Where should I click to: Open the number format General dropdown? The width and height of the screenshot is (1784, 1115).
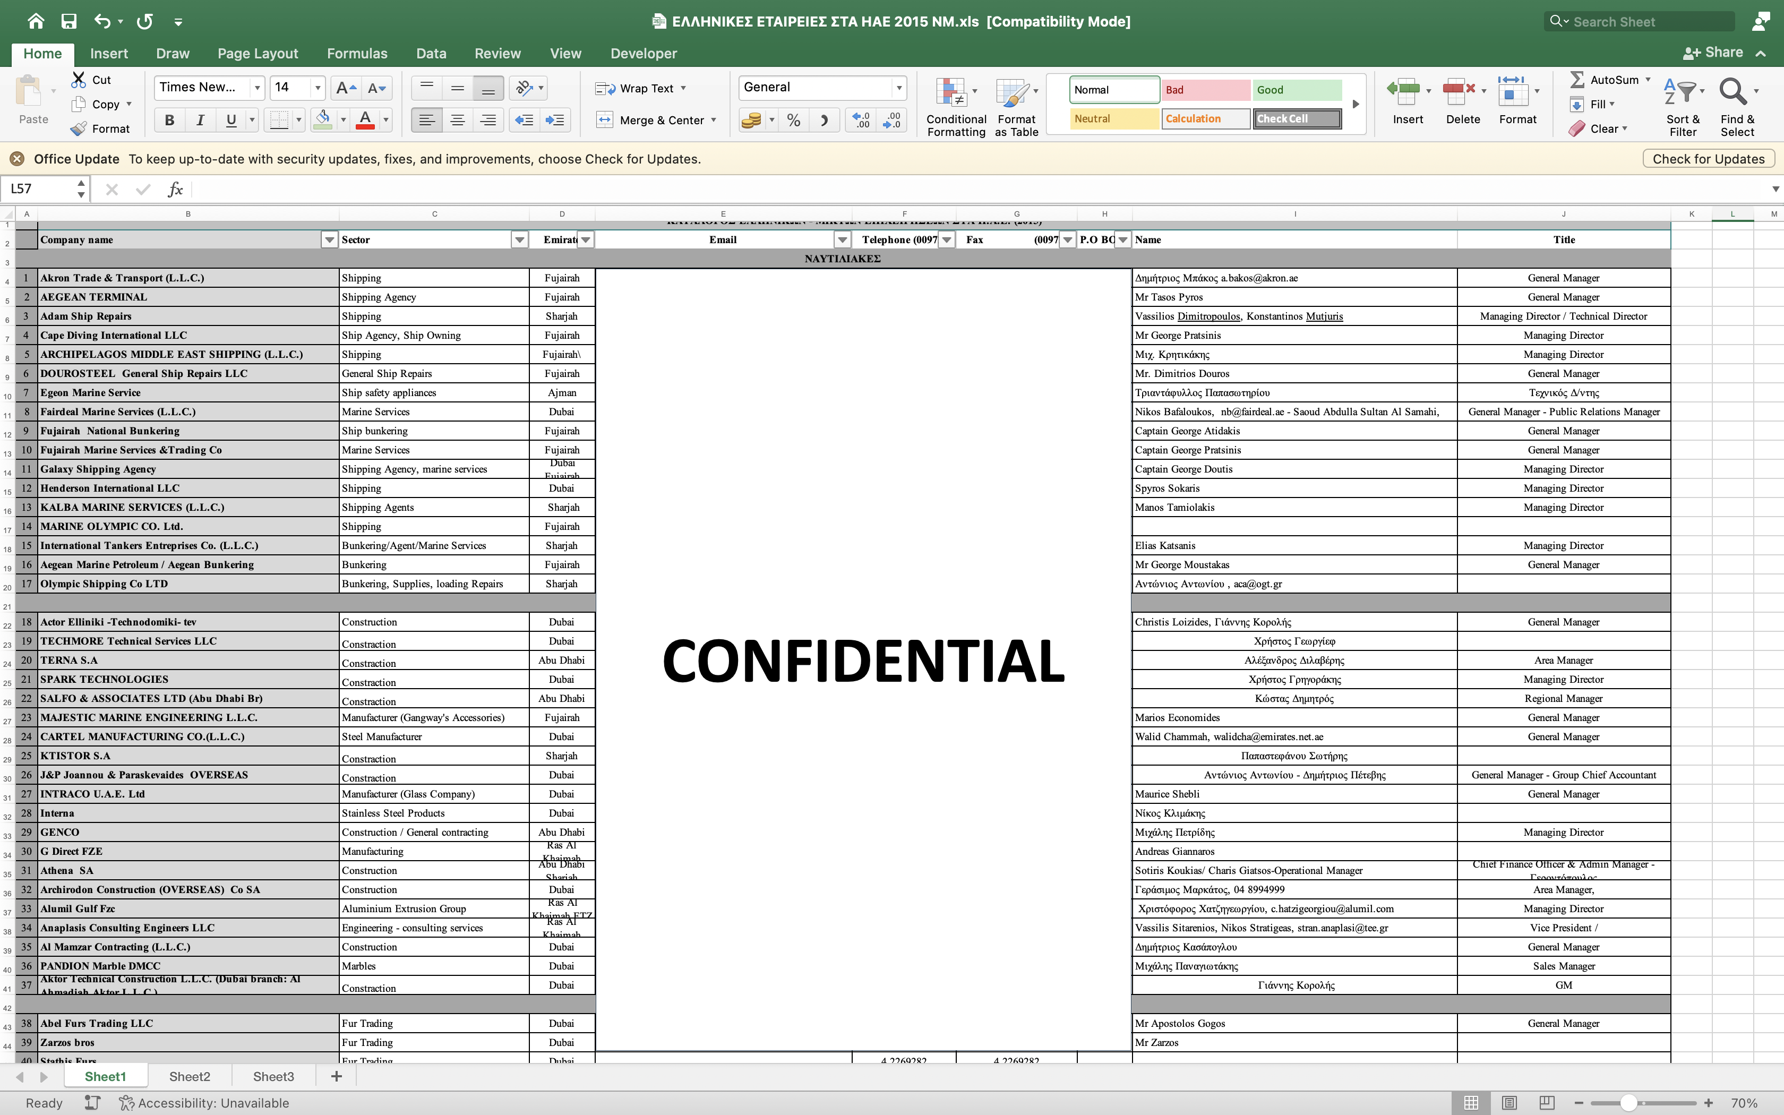(898, 88)
